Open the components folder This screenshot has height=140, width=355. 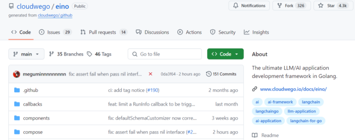click(36, 118)
